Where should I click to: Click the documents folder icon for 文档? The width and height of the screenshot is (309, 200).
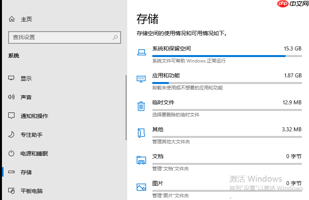[141, 160]
